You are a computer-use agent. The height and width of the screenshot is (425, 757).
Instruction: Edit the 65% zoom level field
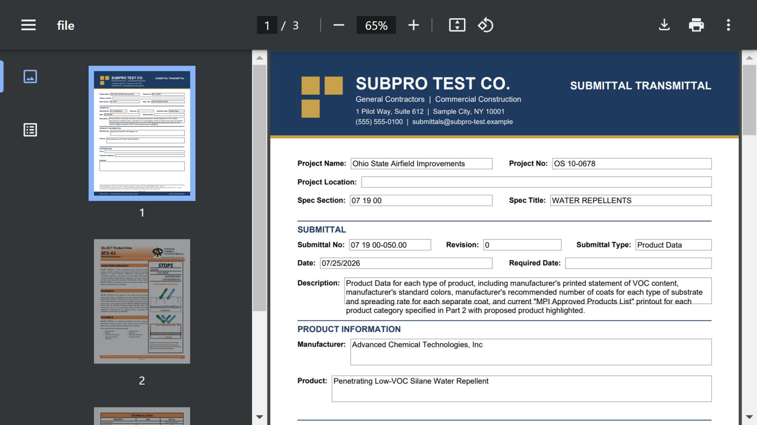tap(376, 25)
